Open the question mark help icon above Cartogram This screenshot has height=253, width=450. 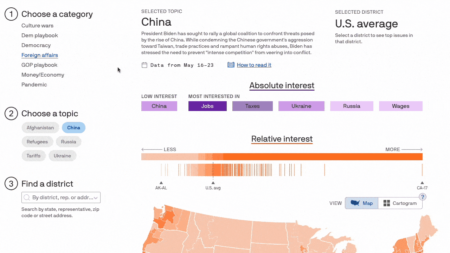[422, 197]
